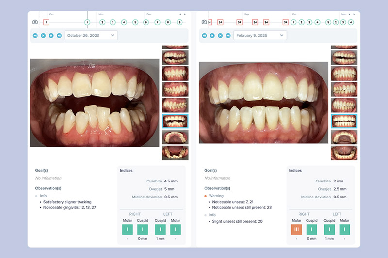Select scan marker 2 in left timeline
The height and width of the screenshot is (258, 388).
pyautogui.click(x=102, y=22)
